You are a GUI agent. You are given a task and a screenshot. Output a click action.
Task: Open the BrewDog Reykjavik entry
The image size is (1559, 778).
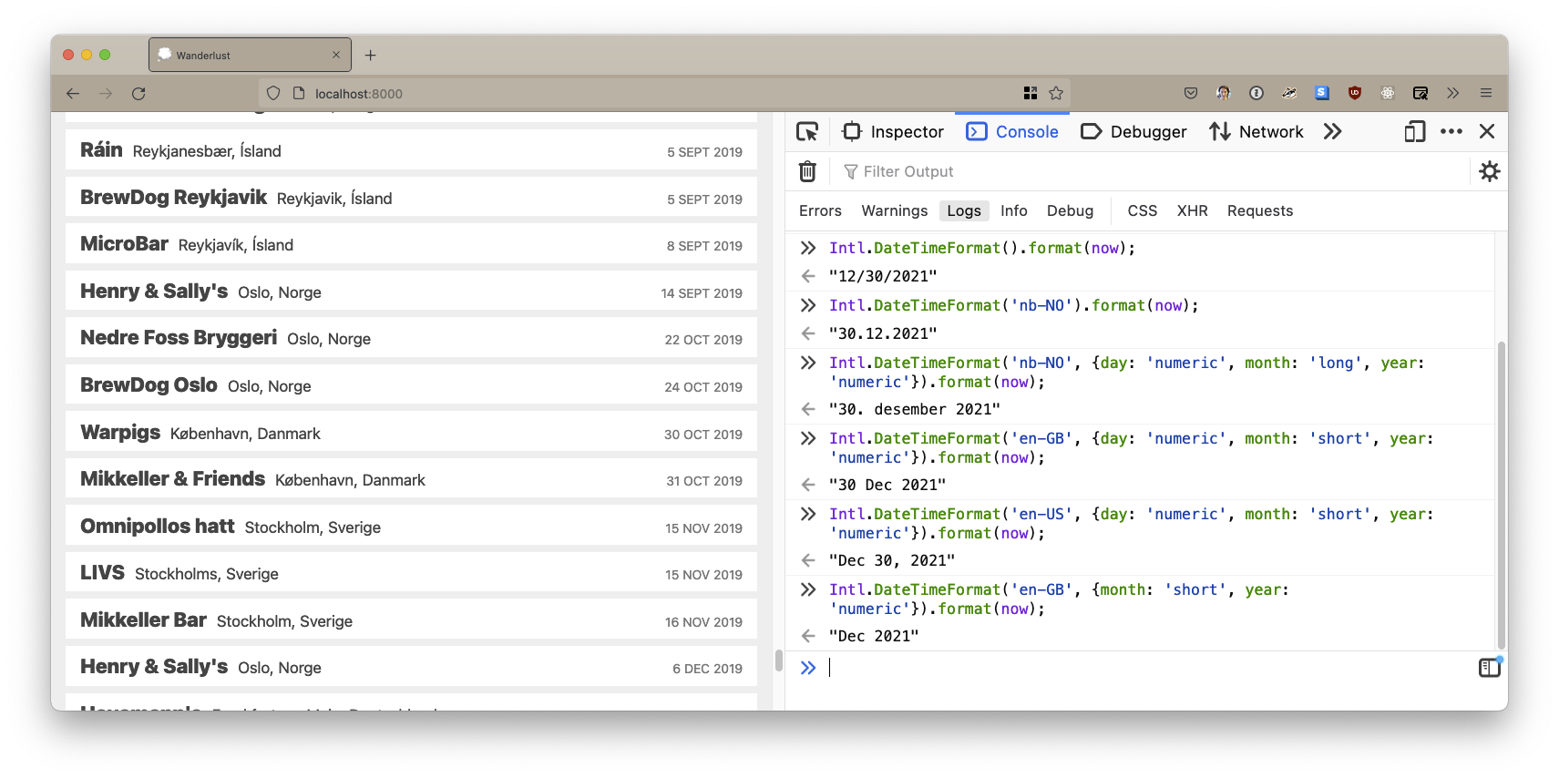tap(411, 198)
